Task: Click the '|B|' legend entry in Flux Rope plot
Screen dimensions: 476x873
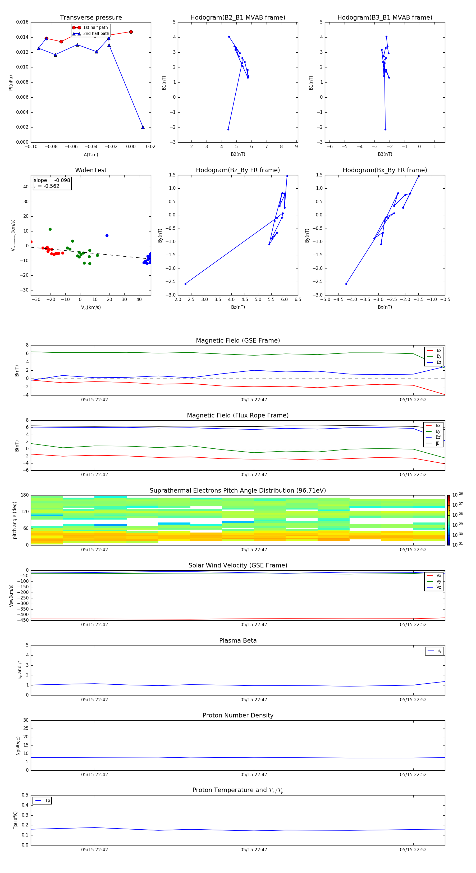Action: (434, 443)
